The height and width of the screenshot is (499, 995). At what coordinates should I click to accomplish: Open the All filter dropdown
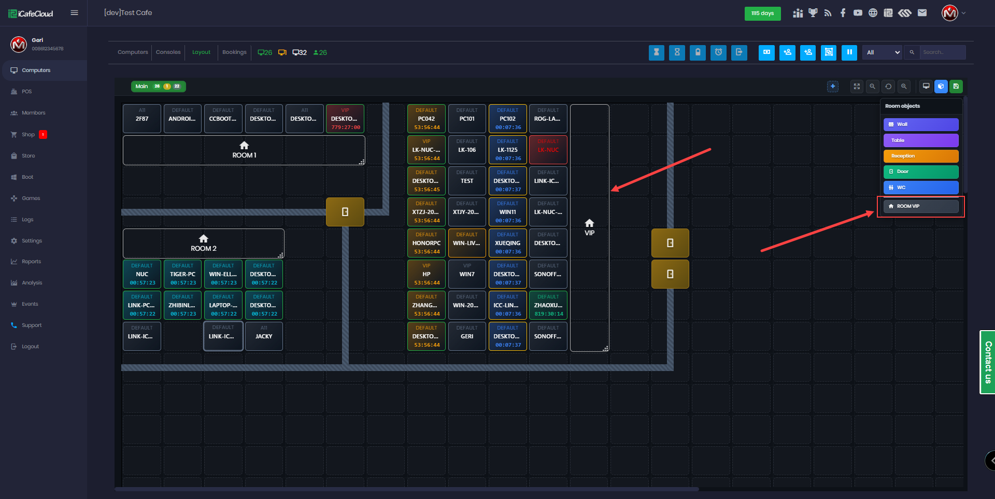(883, 52)
